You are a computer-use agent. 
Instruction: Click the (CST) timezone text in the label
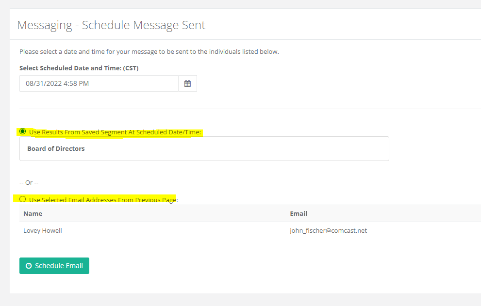[130, 68]
